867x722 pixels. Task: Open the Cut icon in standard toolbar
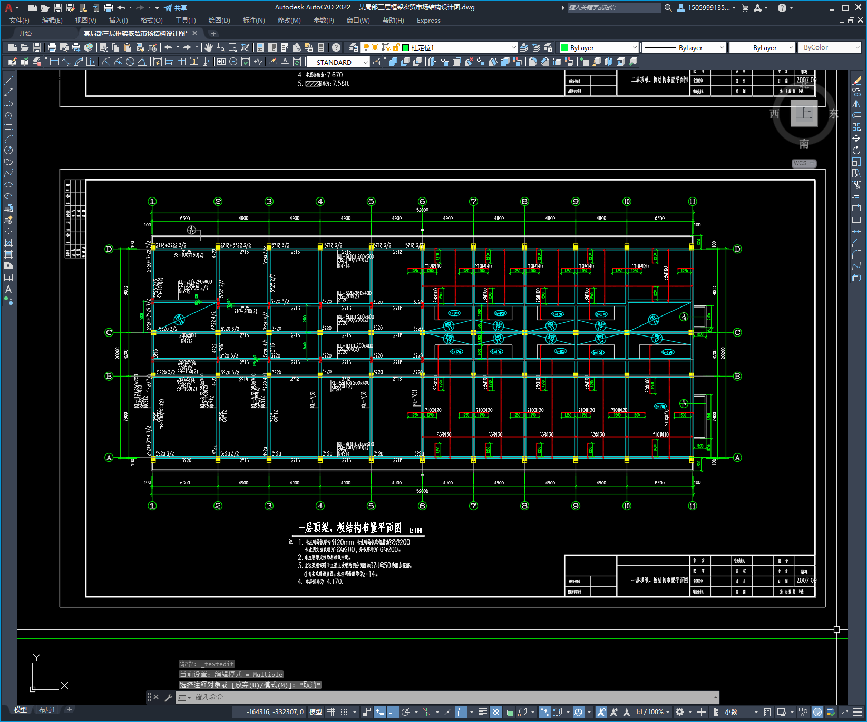coord(104,47)
